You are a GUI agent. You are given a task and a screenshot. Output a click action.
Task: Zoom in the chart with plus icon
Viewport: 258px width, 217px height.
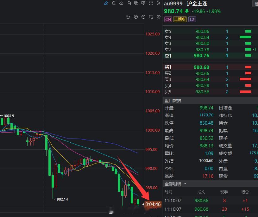pos(136,17)
